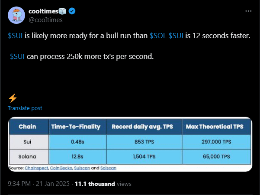260x195 pixels.
Task: Click the first $SUI cashtag in the post
Action: coord(15,36)
